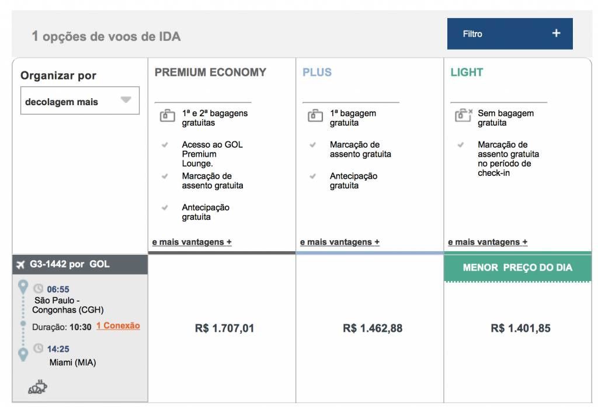This screenshot has height=409, width=598.
Task: Click the Light no-baggage suitcase icon
Action: (x=464, y=115)
